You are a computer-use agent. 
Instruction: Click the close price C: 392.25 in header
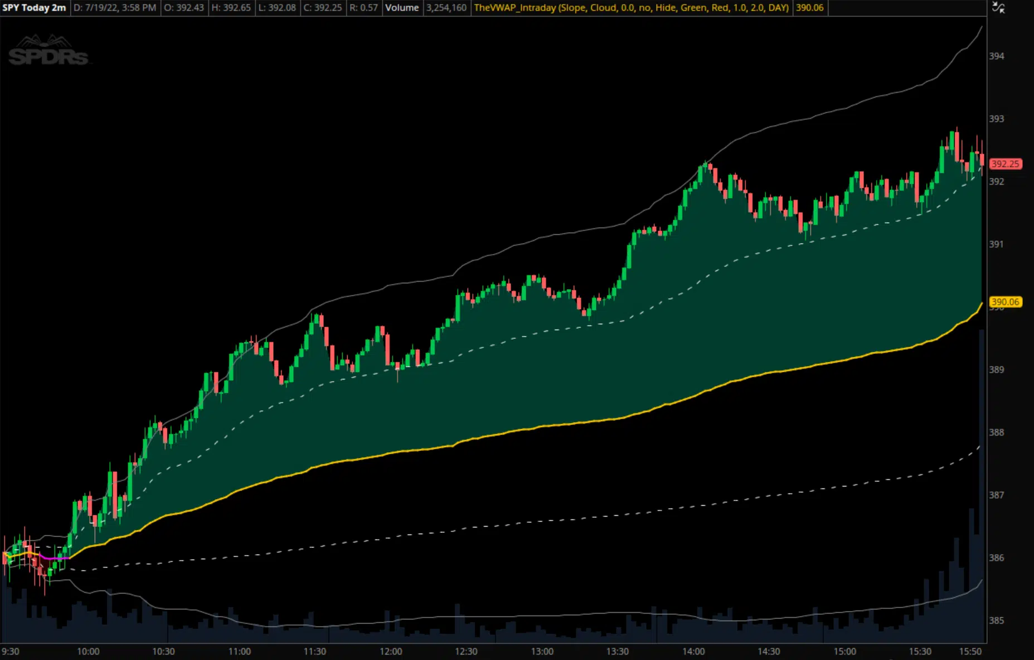322,8
